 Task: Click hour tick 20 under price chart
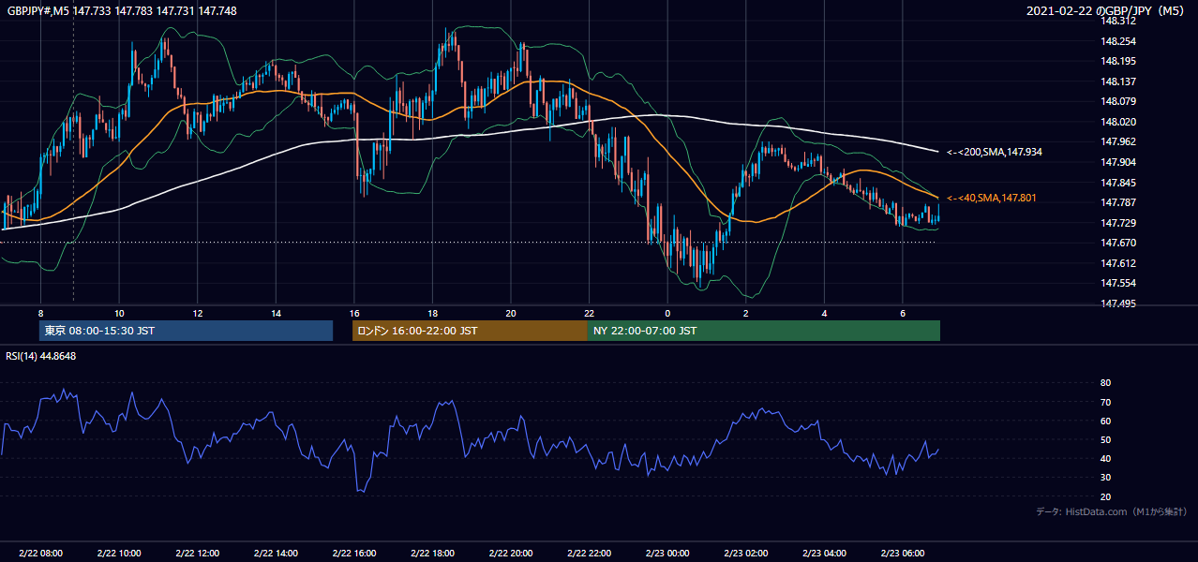click(511, 313)
